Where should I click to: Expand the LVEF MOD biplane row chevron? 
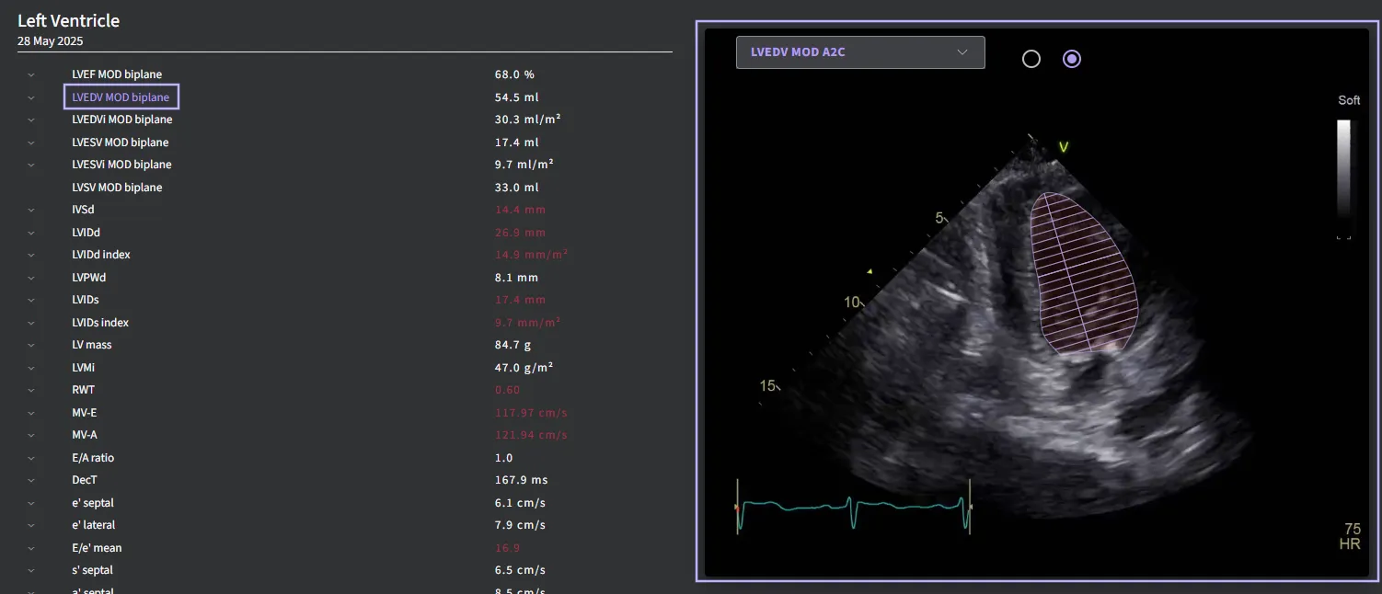pyautogui.click(x=31, y=74)
